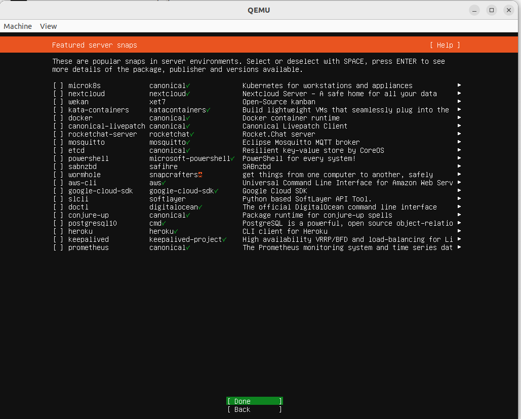Viewport: 521px width, 419px height.
Task: Check the nextcloud snap
Action: (58, 94)
